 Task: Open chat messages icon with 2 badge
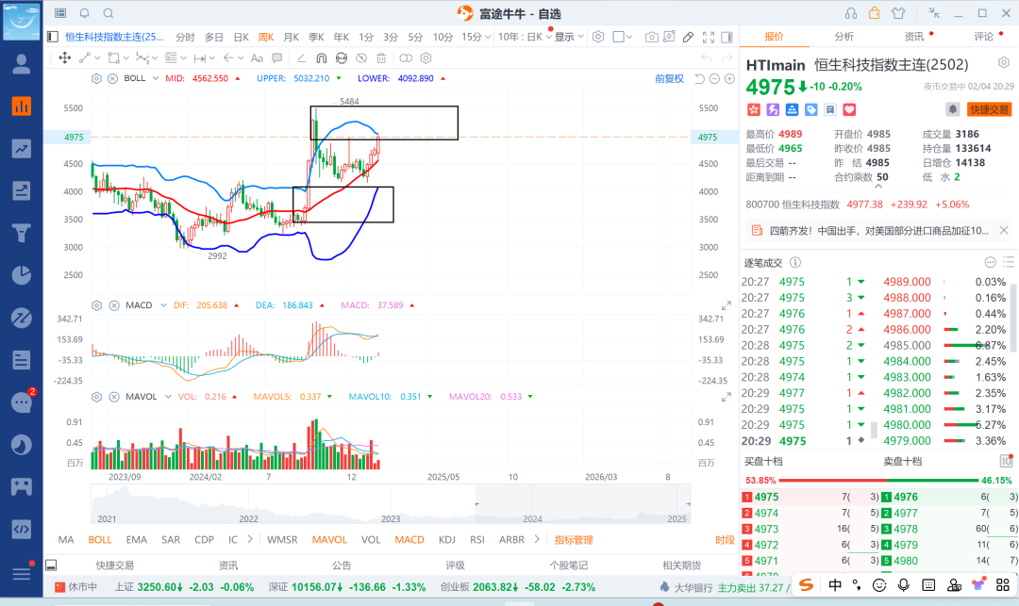coord(22,402)
